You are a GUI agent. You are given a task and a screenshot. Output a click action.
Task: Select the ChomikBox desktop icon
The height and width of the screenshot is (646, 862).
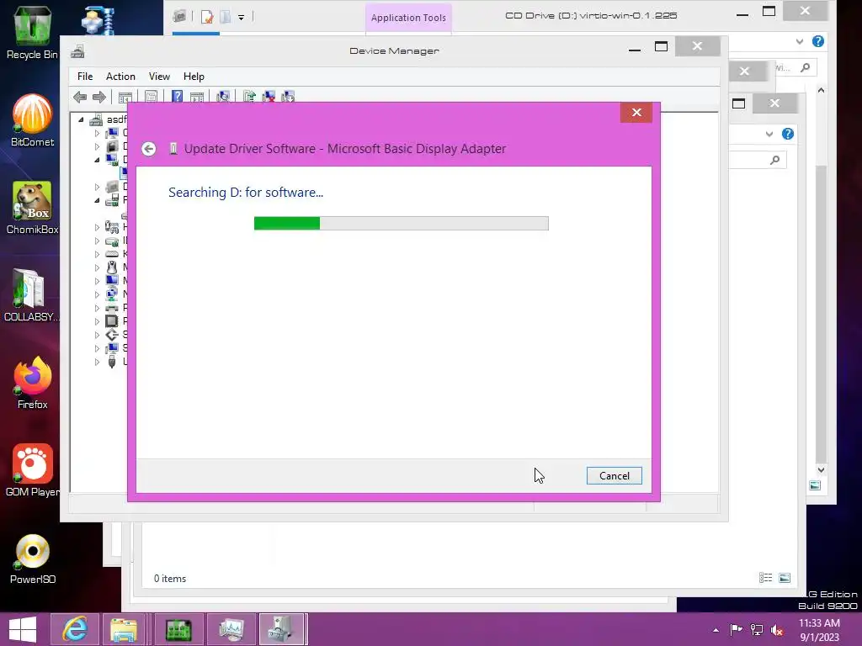33,208
